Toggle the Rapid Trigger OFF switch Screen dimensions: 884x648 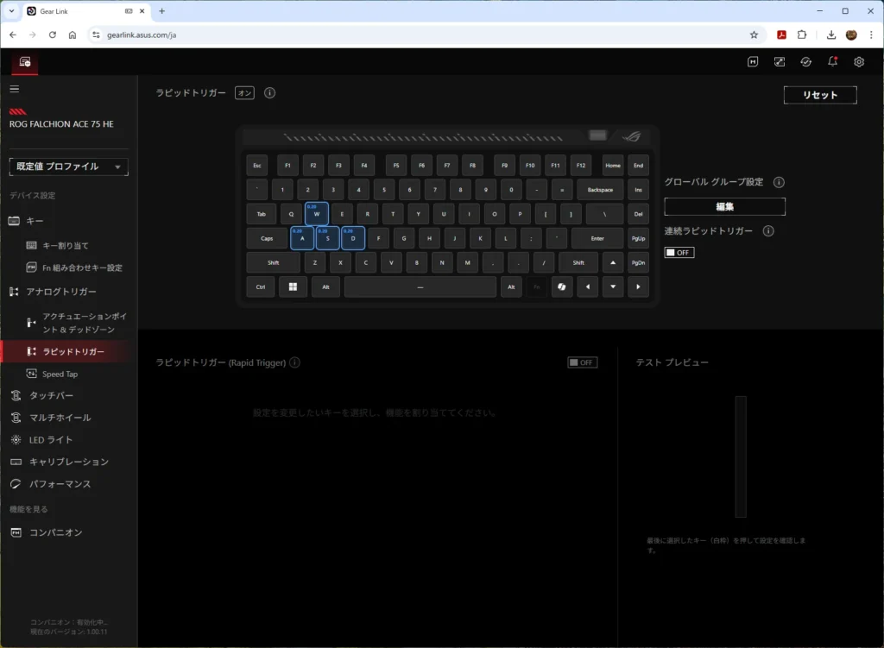(582, 362)
